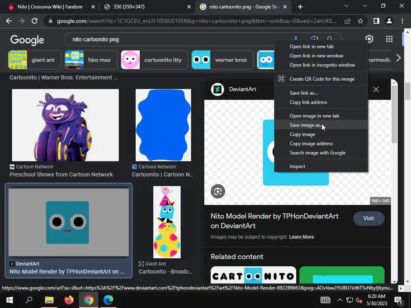
Task: Click the DeviantArt source logo in preview
Action: tap(217, 89)
